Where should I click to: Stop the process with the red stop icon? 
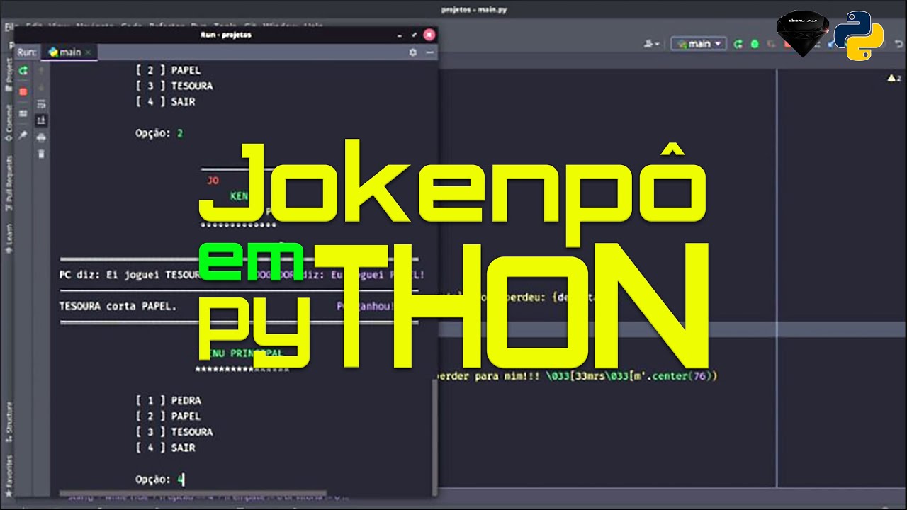click(x=23, y=91)
